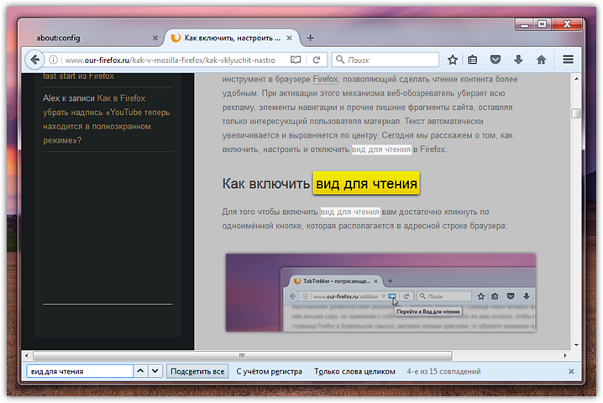Image resolution: width=603 pixels, height=403 pixels.
Task: Toggle 'Только слова целиком' option
Action: pos(354,371)
